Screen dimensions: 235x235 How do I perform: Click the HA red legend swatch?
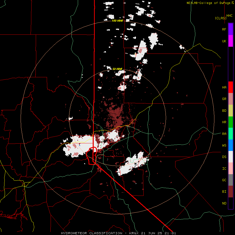coord(231,87)
